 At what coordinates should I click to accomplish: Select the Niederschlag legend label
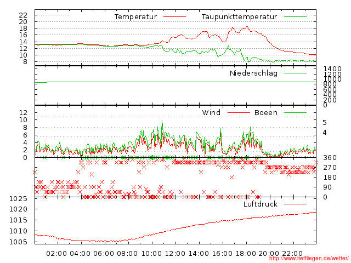tap(253, 73)
